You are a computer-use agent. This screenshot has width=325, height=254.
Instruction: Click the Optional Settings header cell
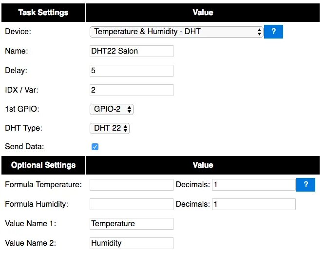pos(43,165)
